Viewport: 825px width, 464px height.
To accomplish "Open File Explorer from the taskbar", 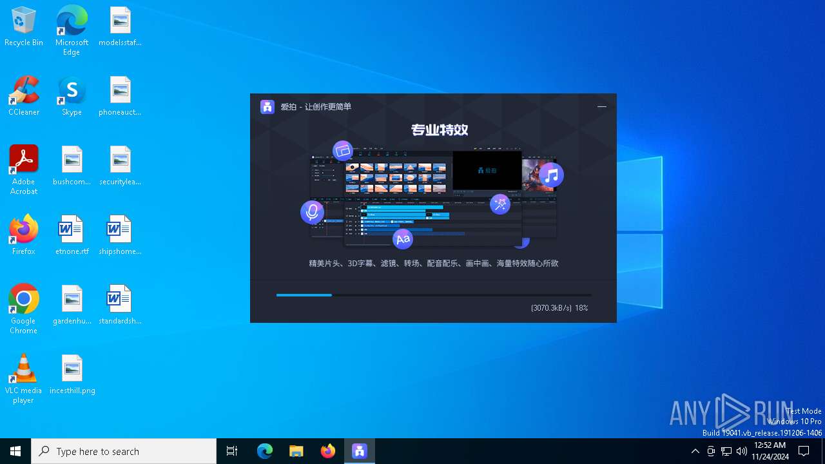I will (296, 451).
